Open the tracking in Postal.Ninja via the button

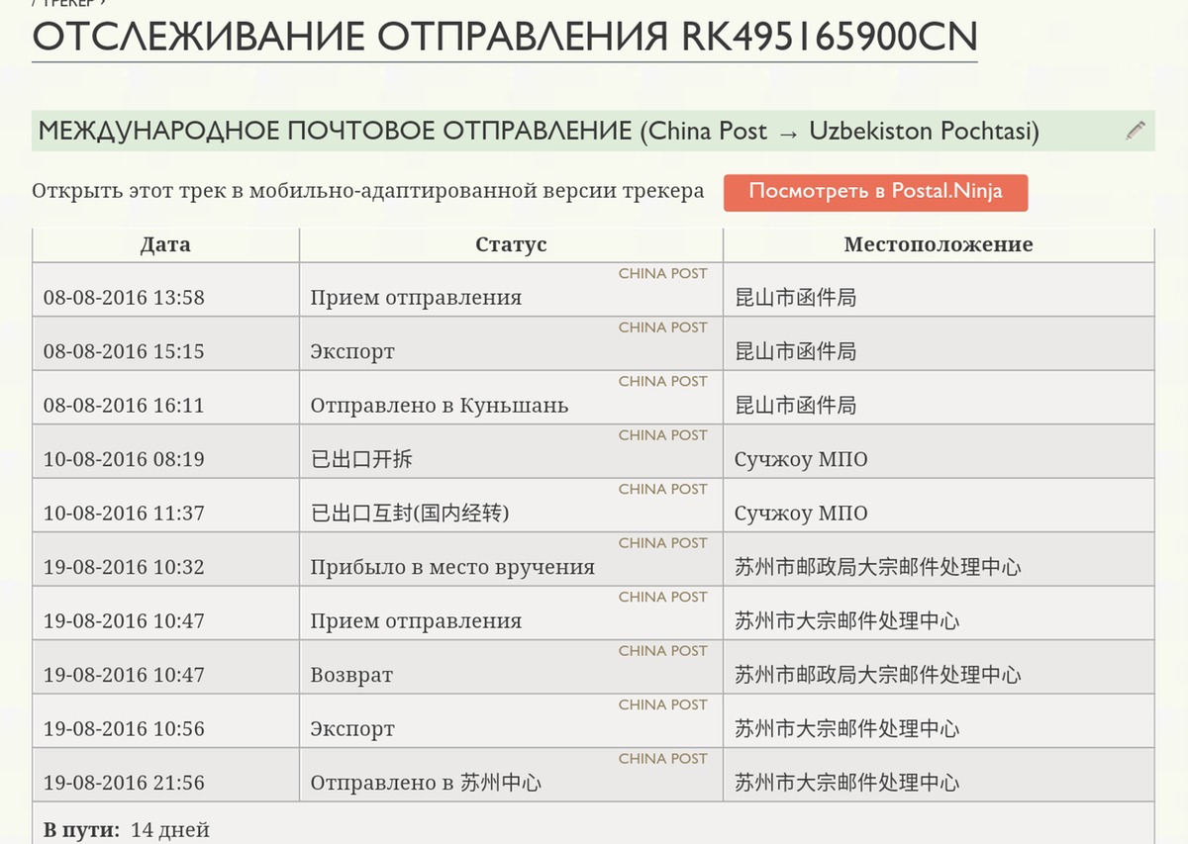[x=875, y=192]
